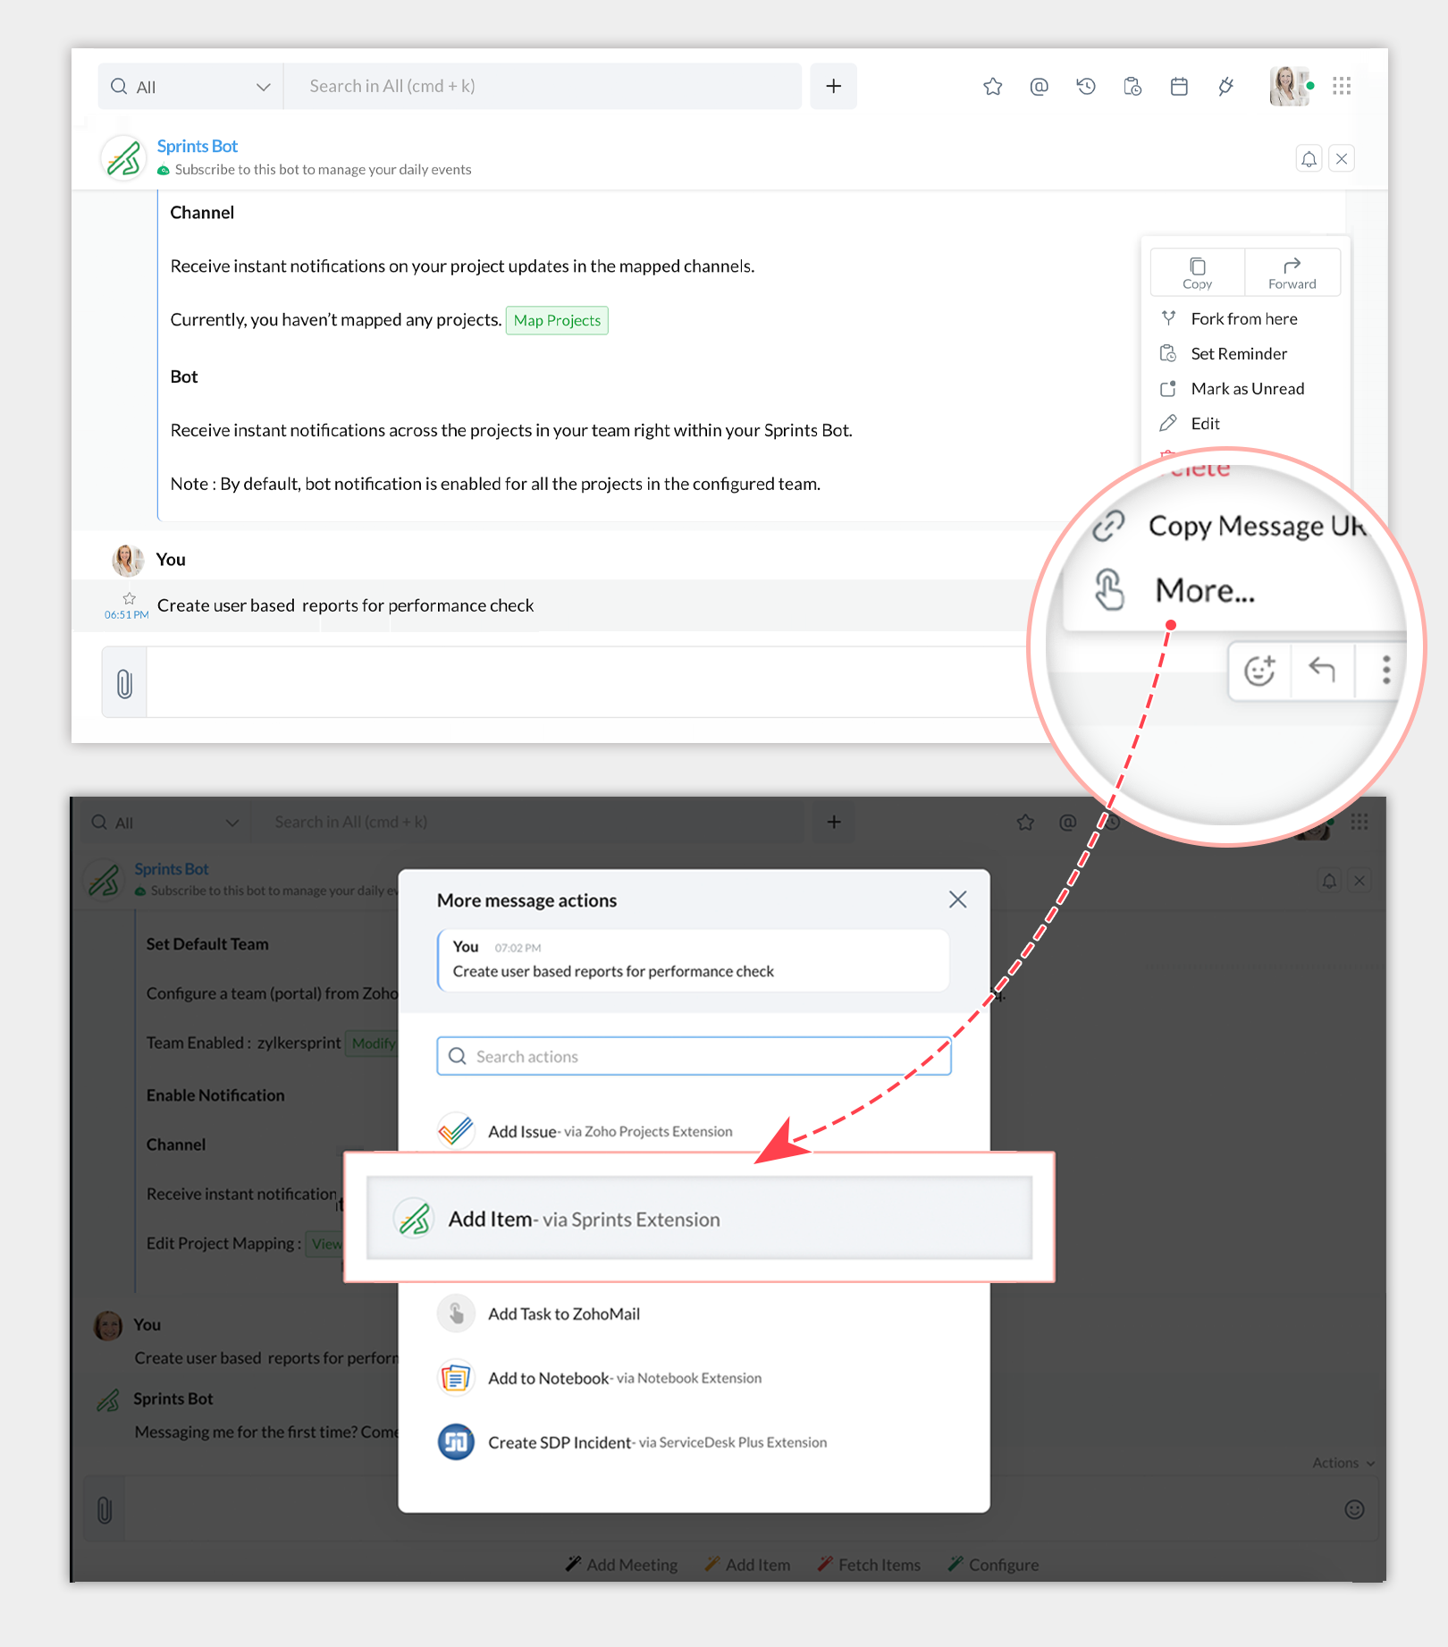Click the View button beside Edit Project Mapping
Viewport: 1448px width, 1647px height.
325,1244
